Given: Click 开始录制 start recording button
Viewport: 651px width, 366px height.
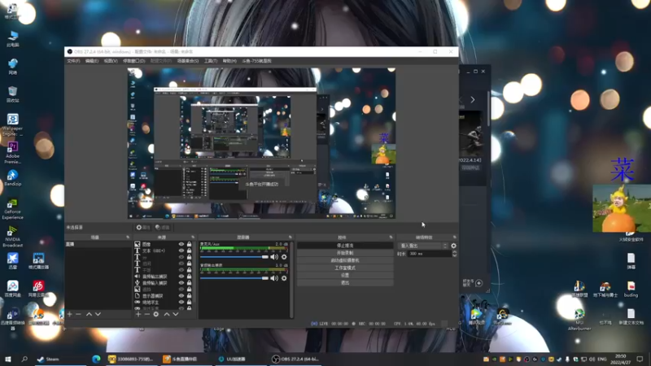Looking at the screenshot, I should click(x=345, y=253).
